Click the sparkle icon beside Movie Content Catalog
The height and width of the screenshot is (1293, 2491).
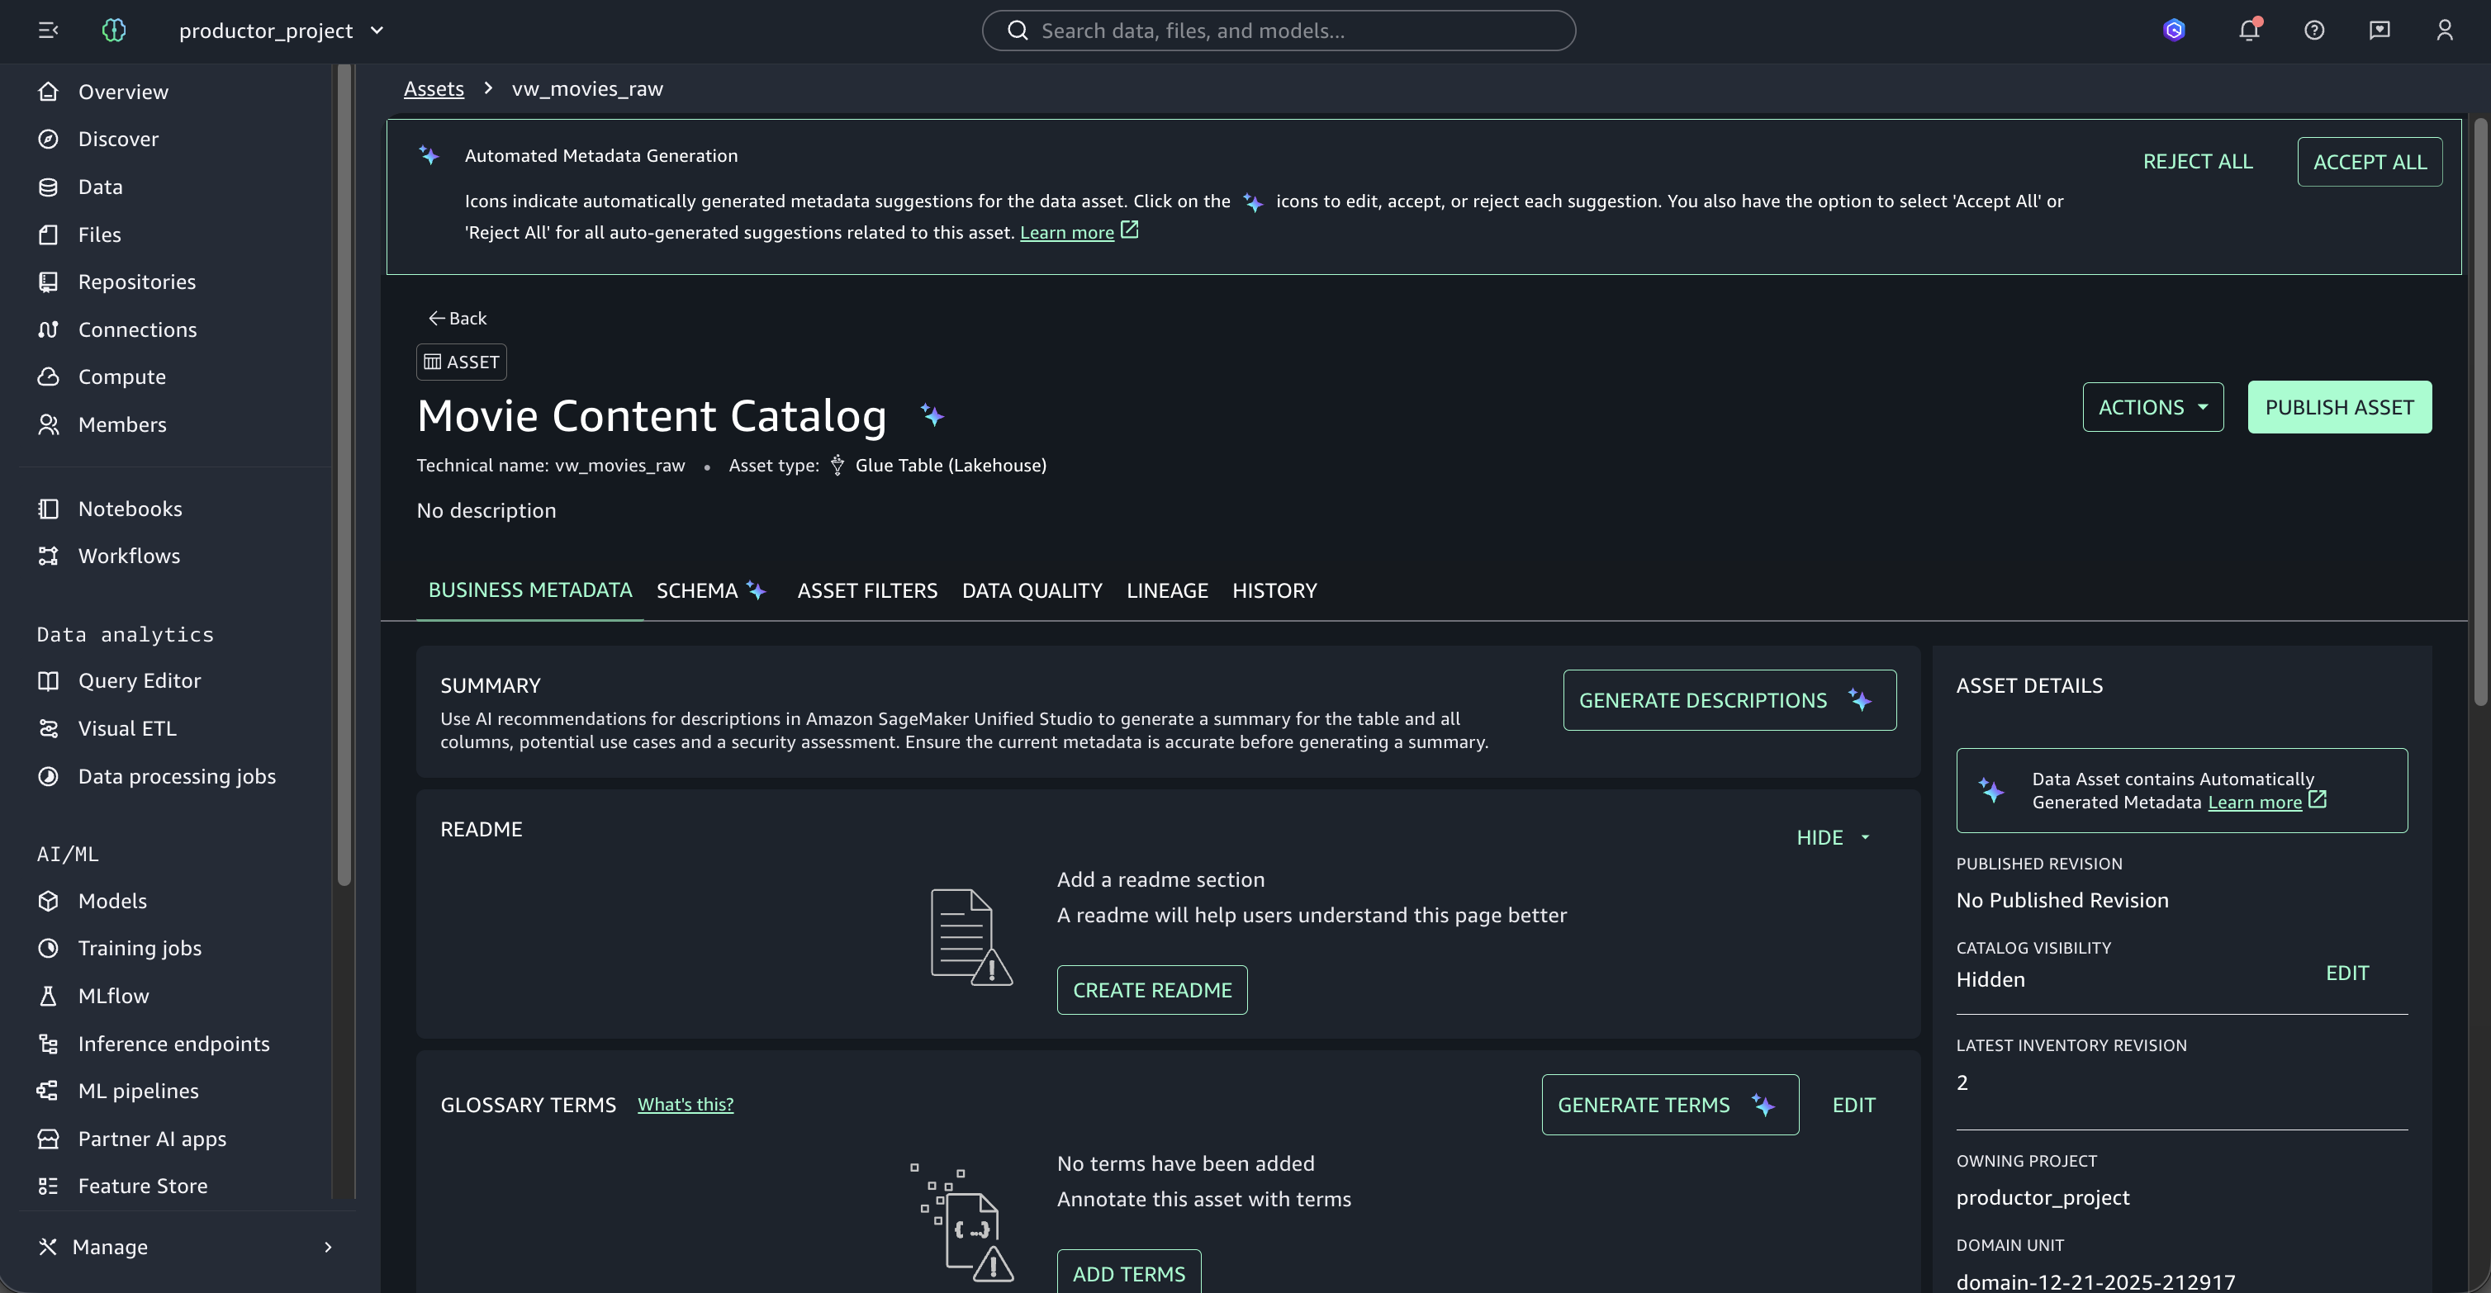932,415
